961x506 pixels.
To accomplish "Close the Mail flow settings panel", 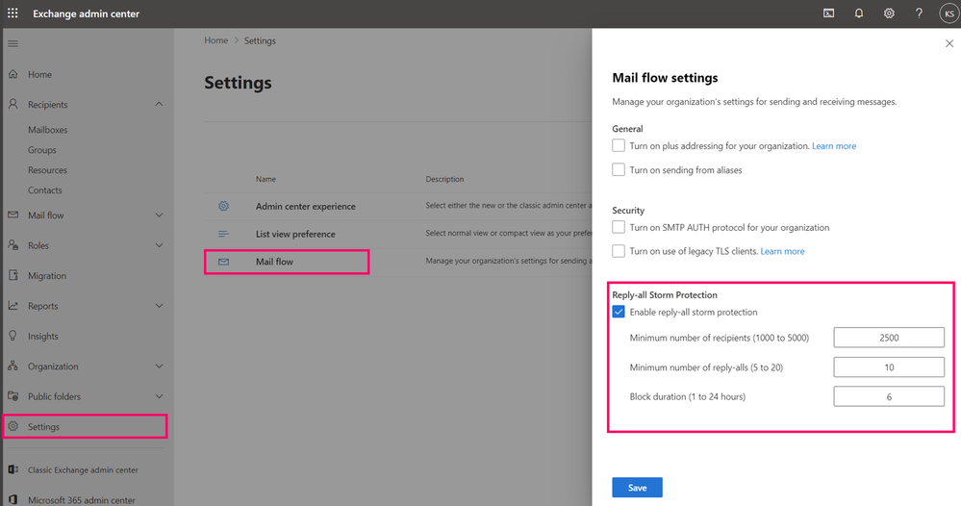I will 950,44.
